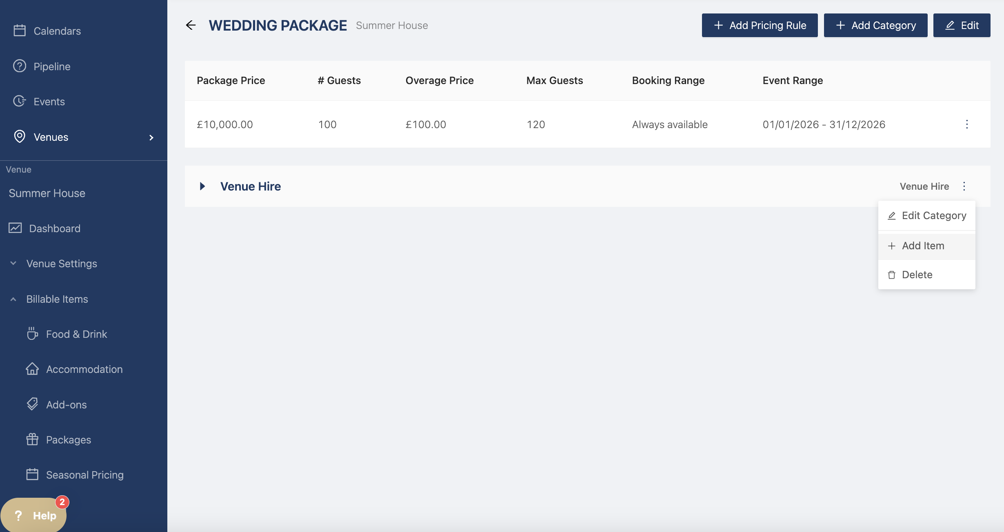Expand the Venue Hire category triangle
This screenshot has width=1004, height=532.
pos(202,186)
